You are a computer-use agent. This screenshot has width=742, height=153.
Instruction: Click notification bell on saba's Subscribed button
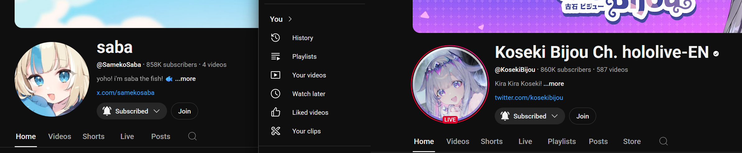(x=107, y=111)
